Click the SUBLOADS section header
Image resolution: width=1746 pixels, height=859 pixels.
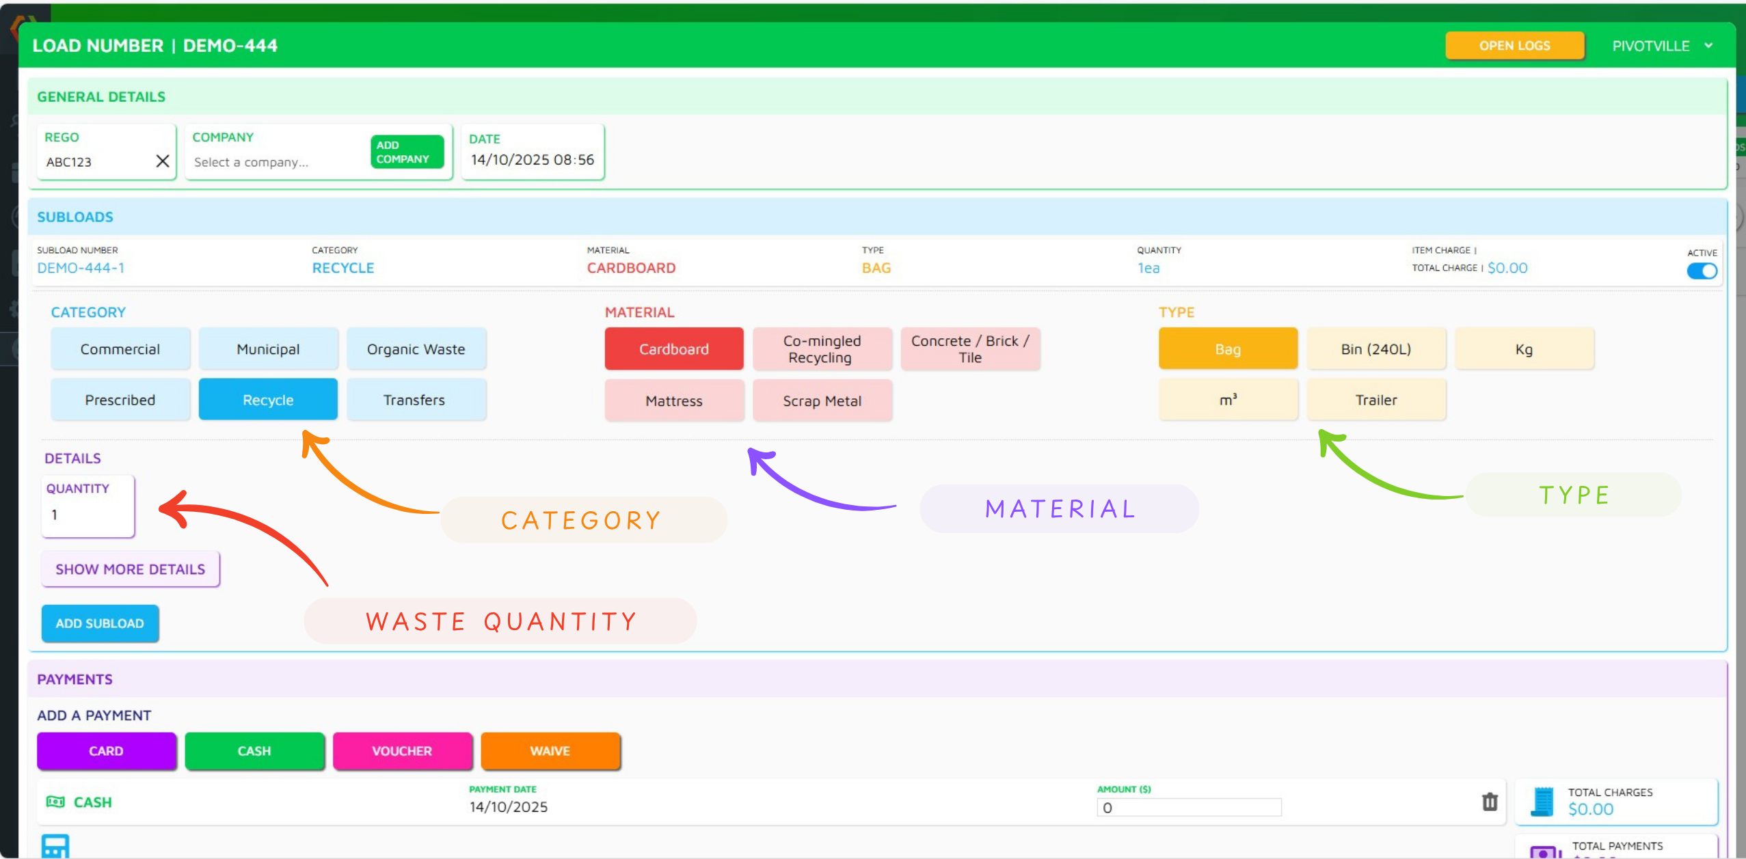point(75,217)
